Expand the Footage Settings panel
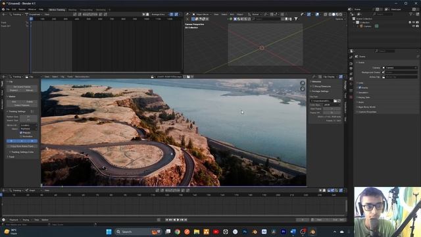The image size is (421, 237). point(320,92)
